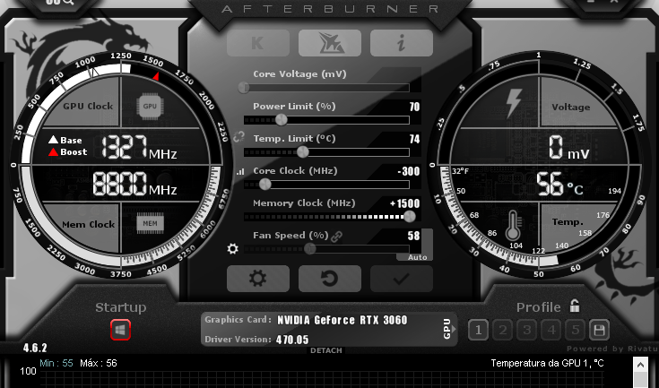Image resolution: width=659 pixels, height=388 pixels.
Task: Toggle Windows startup icon under Startup
Action: click(x=121, y=330)
